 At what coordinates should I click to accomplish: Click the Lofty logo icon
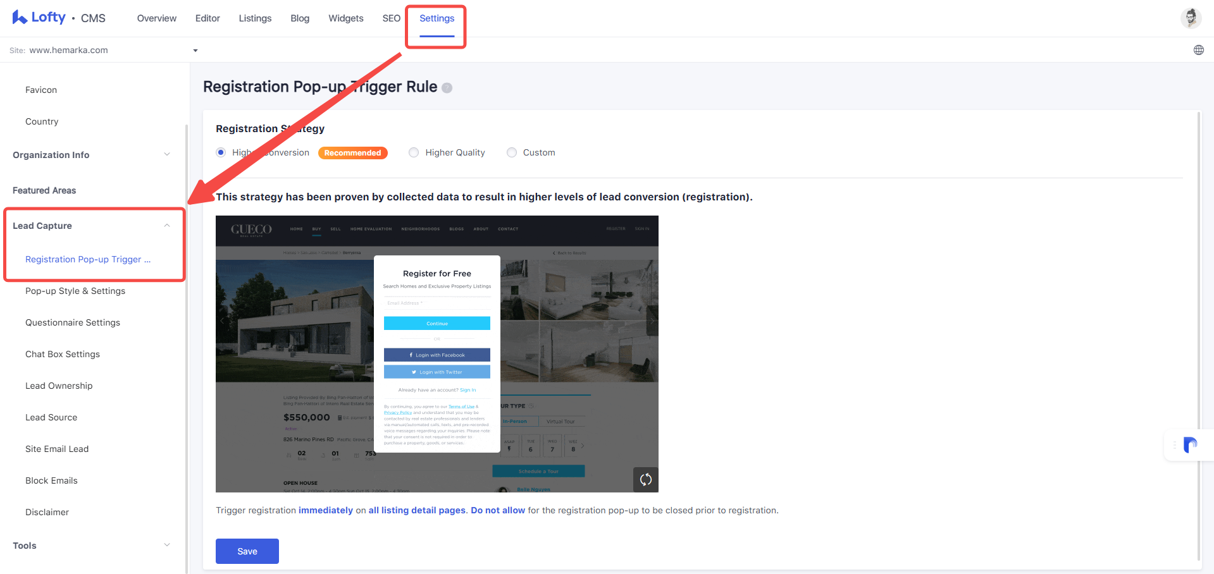tap(20, 17)
